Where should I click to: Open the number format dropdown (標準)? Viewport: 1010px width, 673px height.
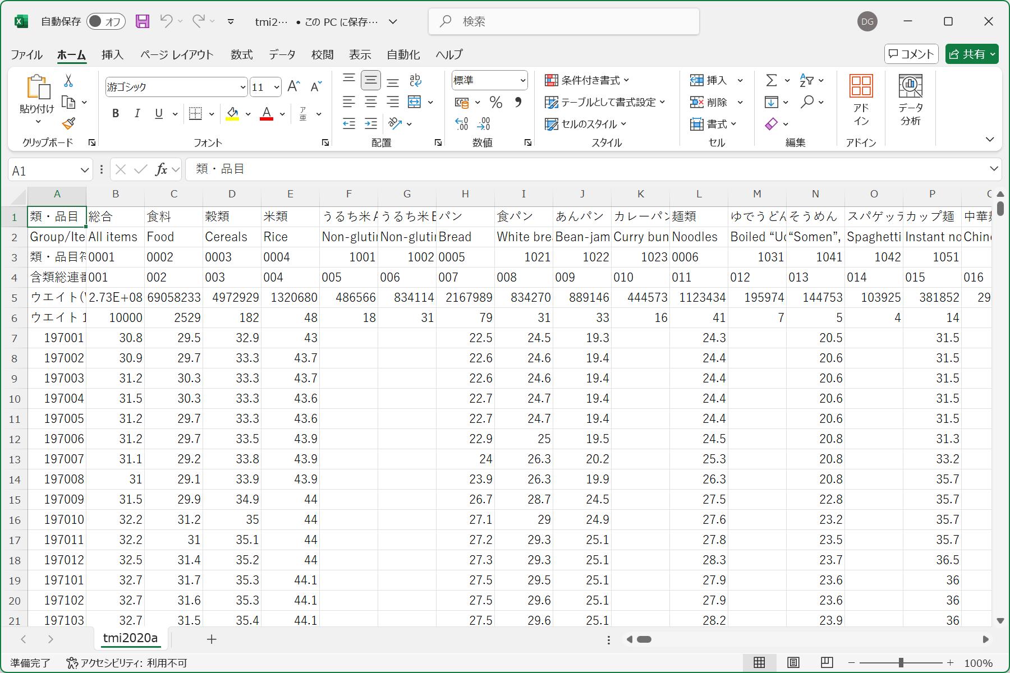click(x=523, y=80)
